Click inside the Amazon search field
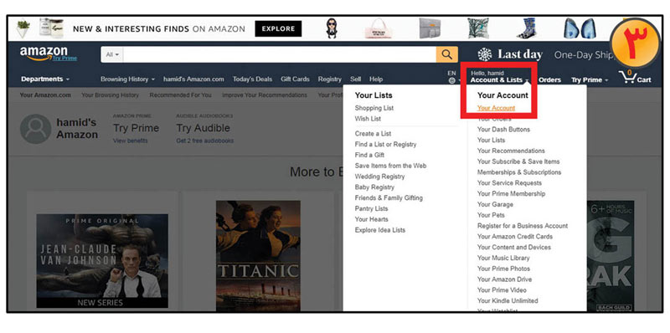This screenshot has height=333, width=670. [x=280, y=54]
